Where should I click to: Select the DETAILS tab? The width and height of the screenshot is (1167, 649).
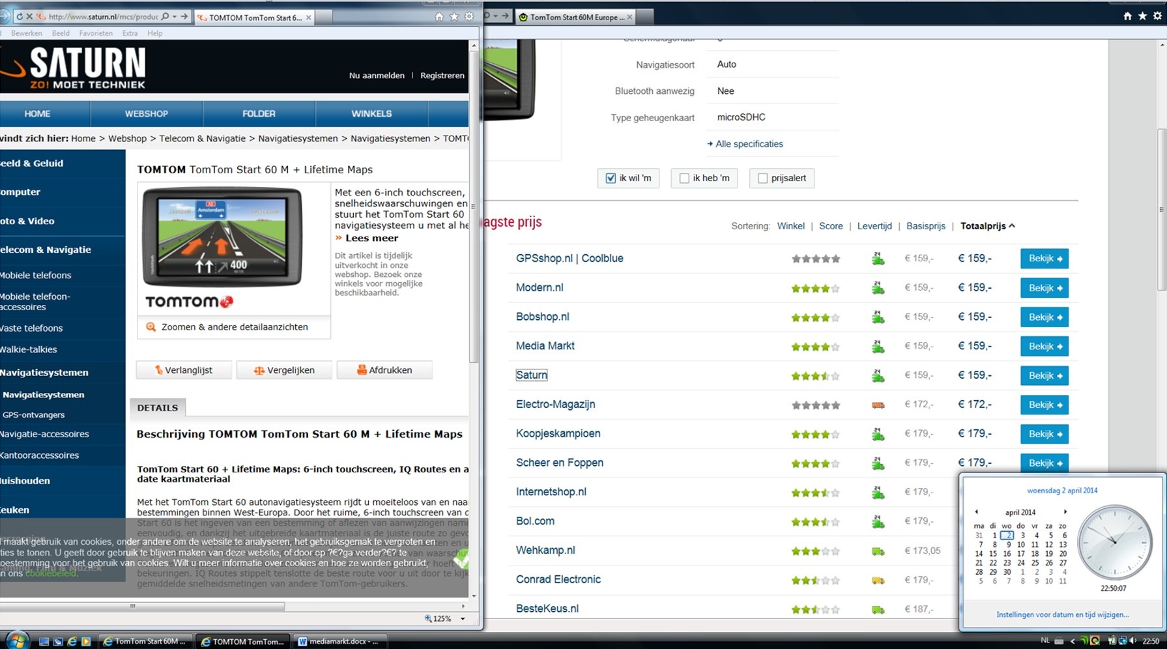158,408
